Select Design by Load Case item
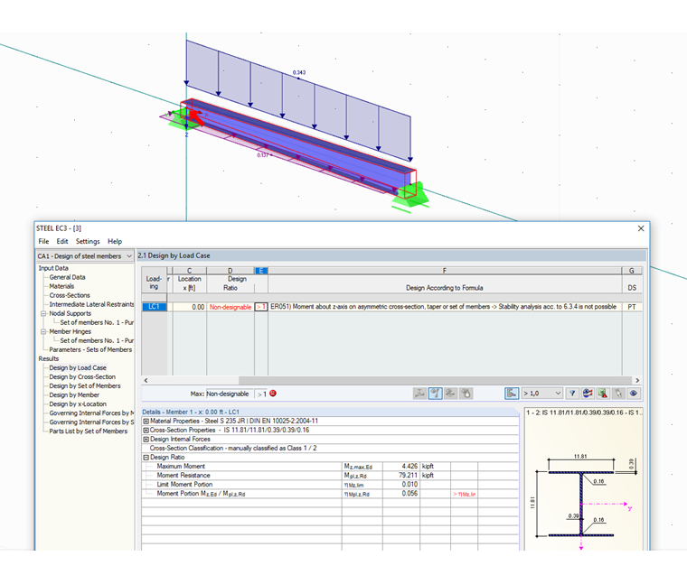This screenshot has width=687, height=584. [x=78, y=367]
